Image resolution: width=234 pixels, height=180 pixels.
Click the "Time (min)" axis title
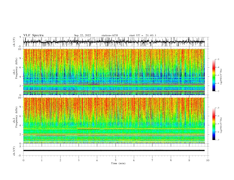point(118,163)
